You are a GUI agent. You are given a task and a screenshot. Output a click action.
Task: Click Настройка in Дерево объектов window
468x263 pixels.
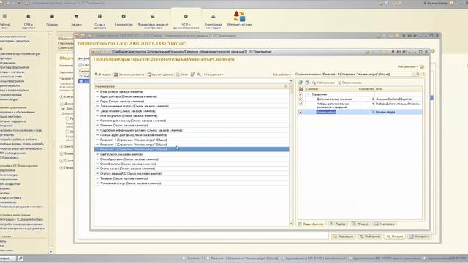coord(420,237)
